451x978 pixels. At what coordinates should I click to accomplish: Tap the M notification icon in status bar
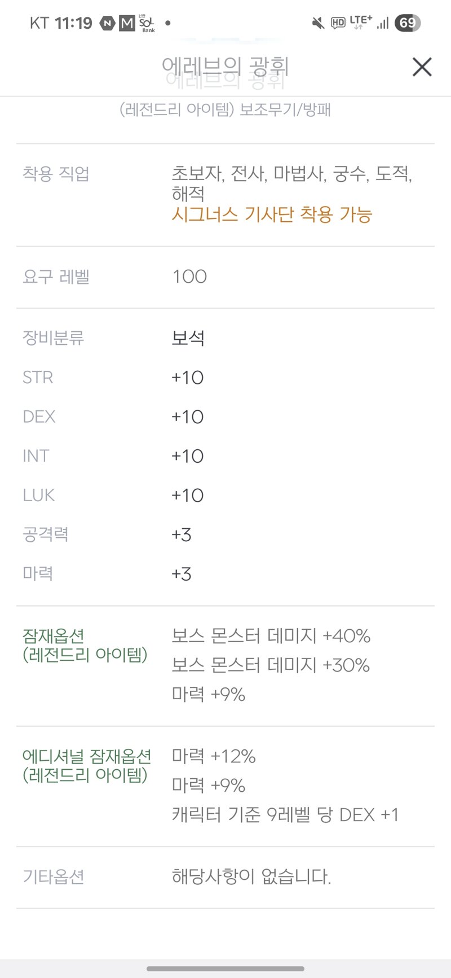[x=127, y=23]
